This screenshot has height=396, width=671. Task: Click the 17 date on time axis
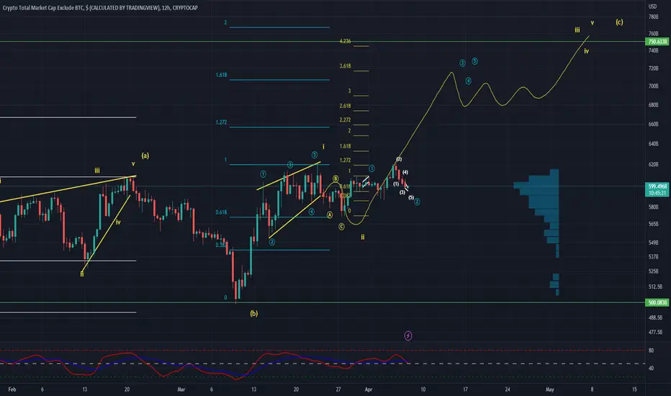point(465,389)
